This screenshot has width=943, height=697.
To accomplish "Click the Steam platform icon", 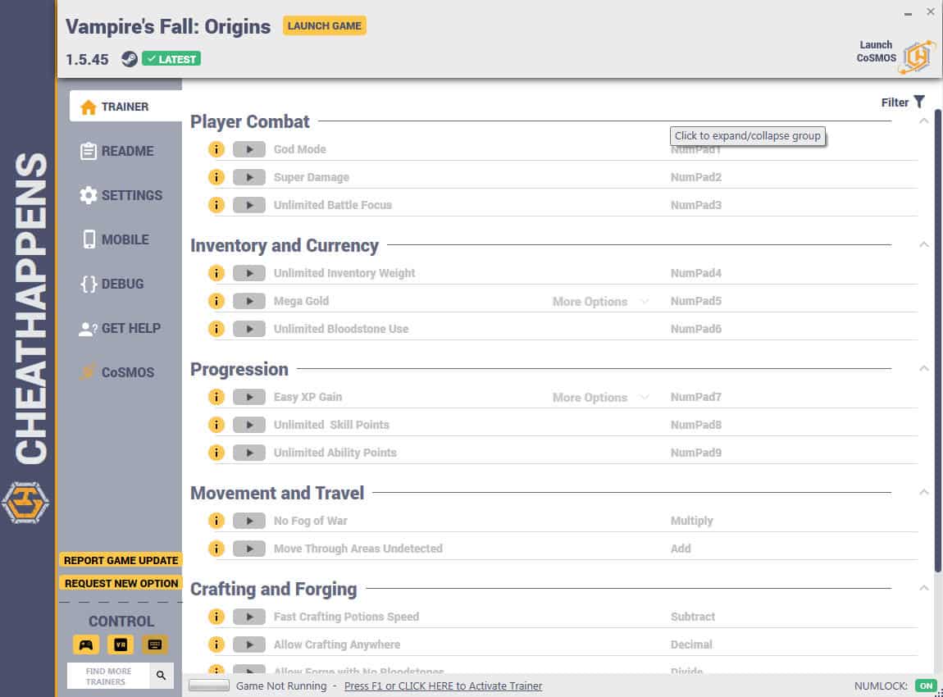I will point(130,59).
